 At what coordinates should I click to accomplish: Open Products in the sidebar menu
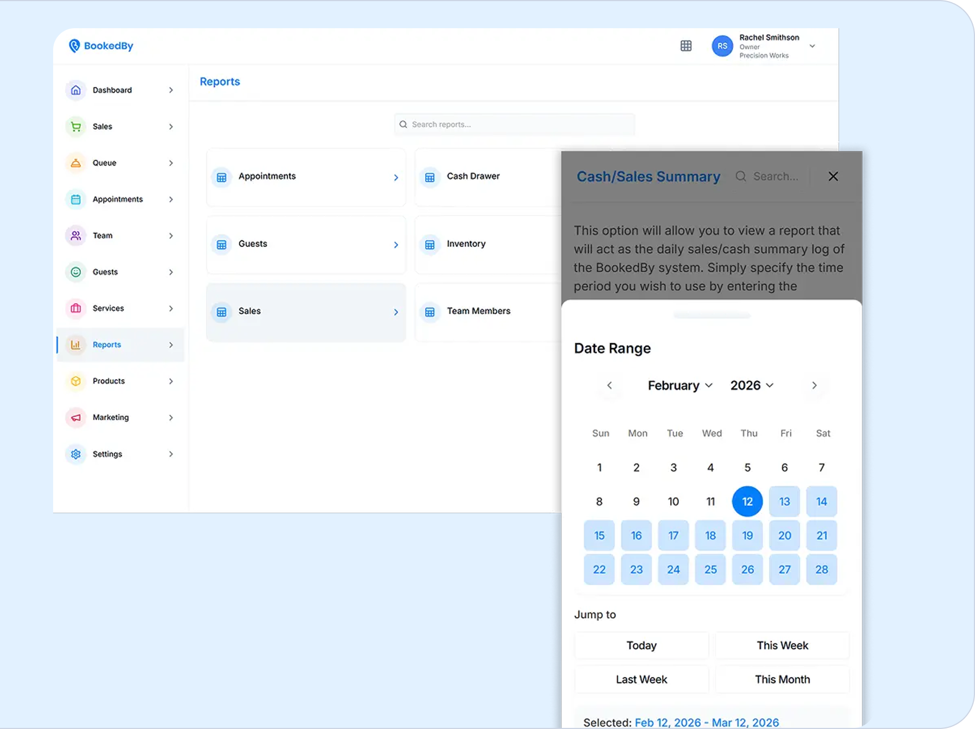(120, 381)
